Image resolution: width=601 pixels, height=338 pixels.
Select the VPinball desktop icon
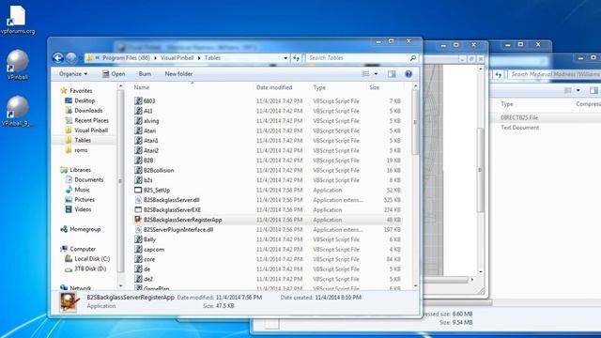point(18,65)
